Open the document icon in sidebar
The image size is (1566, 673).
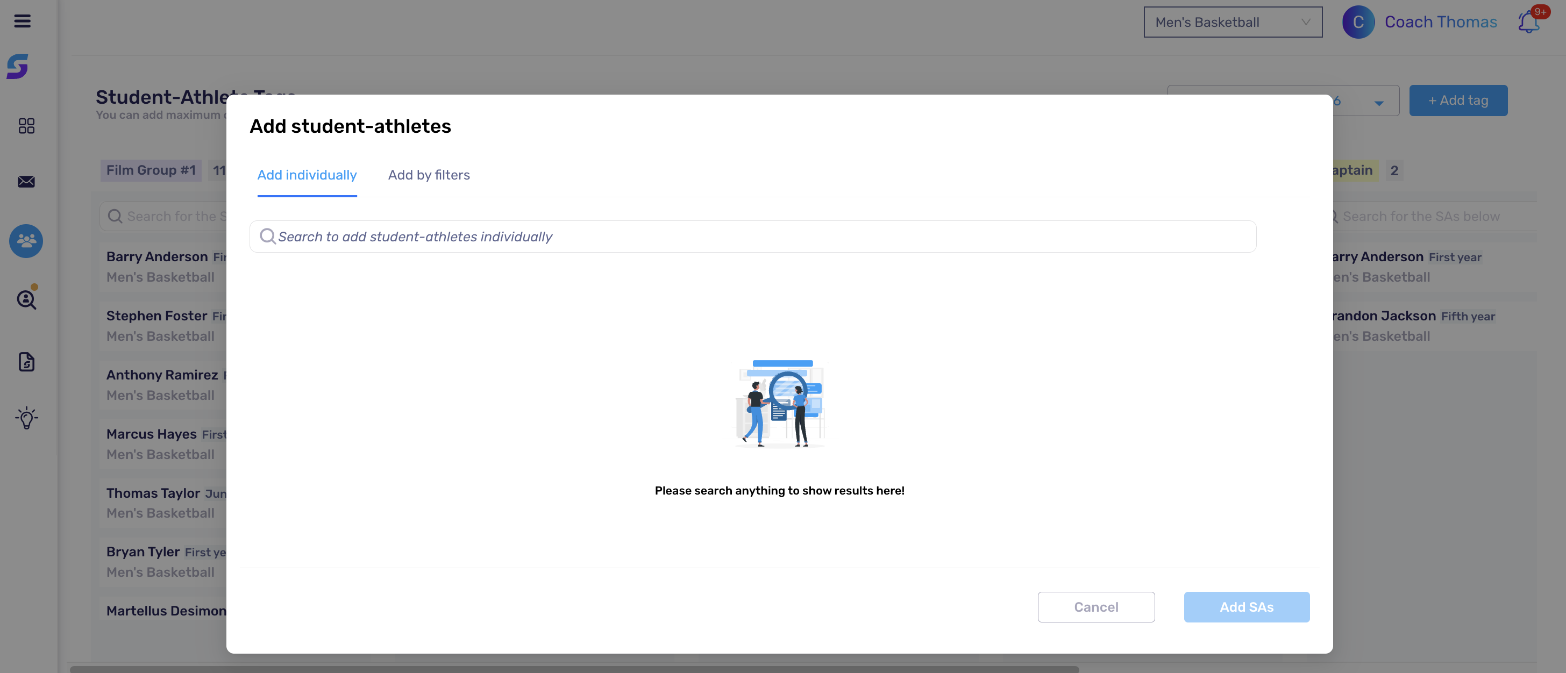click(x=26, y=362)
